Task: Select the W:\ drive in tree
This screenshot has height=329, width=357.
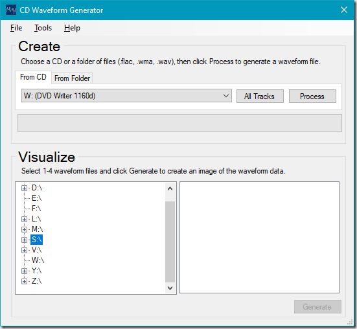Action: coord(38,260)
